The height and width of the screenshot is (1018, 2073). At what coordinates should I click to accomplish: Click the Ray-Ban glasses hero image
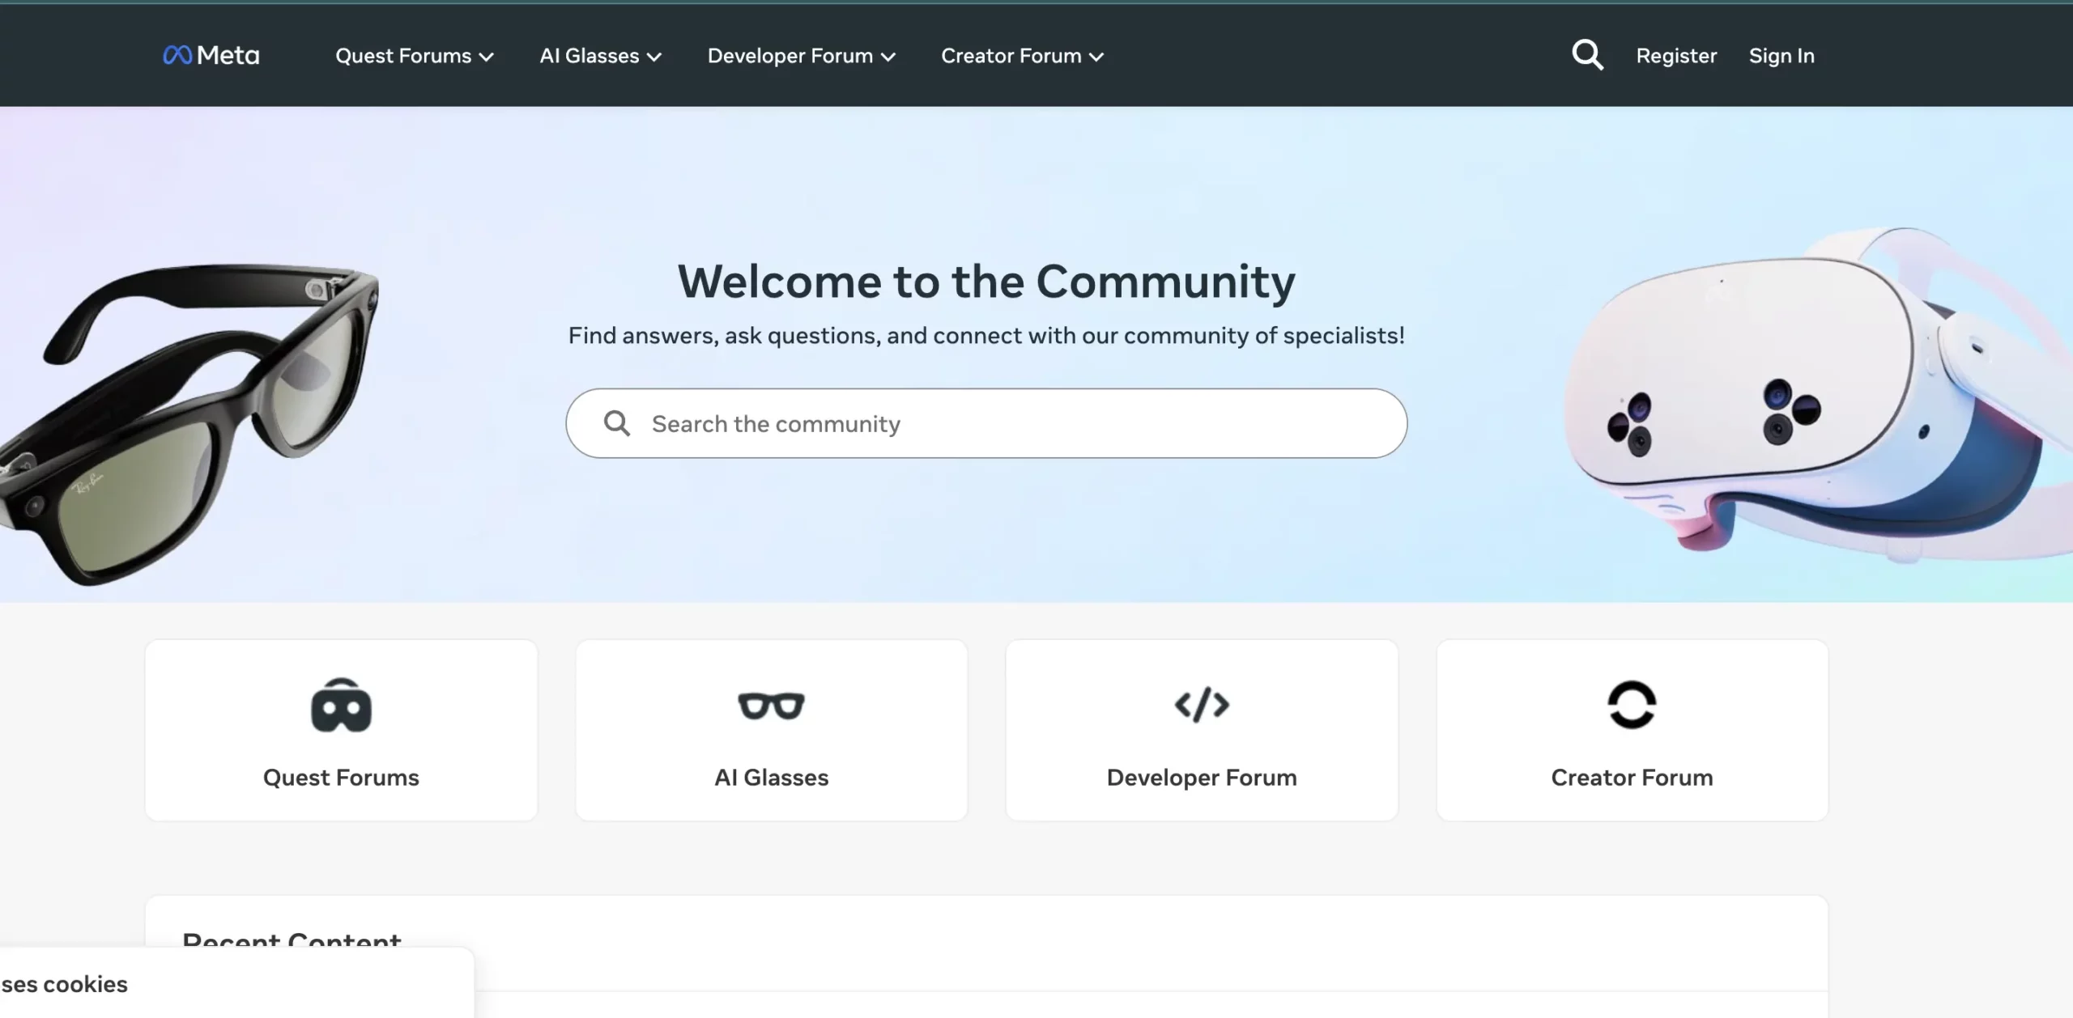189,423
